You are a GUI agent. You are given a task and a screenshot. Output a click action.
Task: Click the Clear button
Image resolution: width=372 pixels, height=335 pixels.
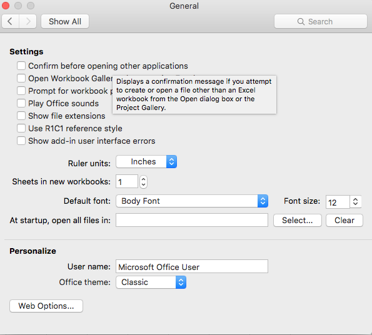[344, 220]
